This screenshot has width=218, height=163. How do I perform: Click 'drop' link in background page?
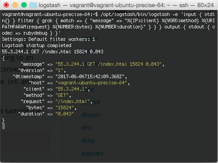coord(88,140)
